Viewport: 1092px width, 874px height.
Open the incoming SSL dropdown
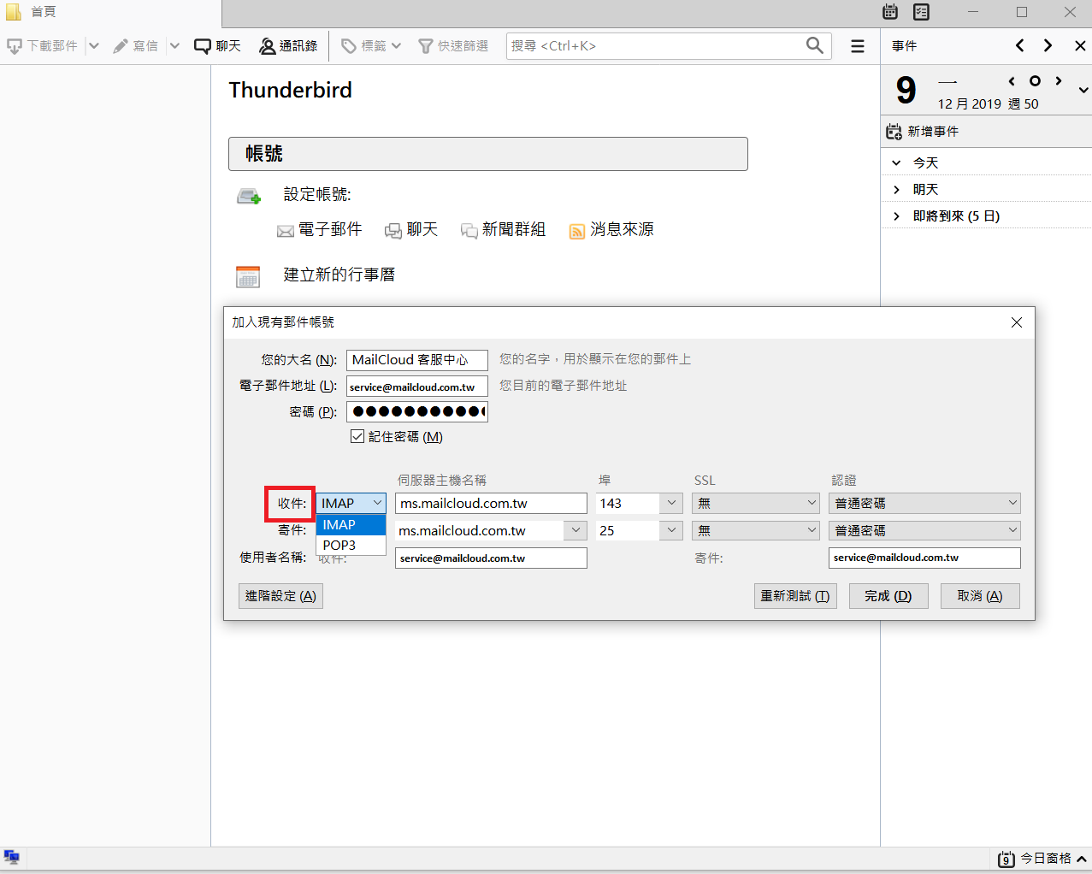(x=756, y=504)
